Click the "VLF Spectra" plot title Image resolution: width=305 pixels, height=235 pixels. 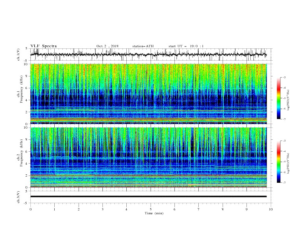[x=44, y=46]
